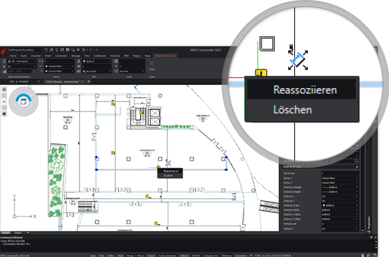Viewport: 389px width, 257px height.
Task: Click the Properties panel scrollbar down arrow
Action: pos(363,230)
